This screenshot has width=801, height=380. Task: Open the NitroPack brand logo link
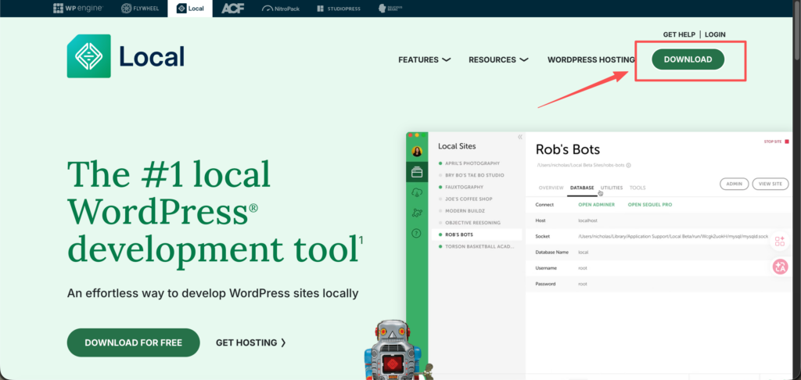coord(281,9)
